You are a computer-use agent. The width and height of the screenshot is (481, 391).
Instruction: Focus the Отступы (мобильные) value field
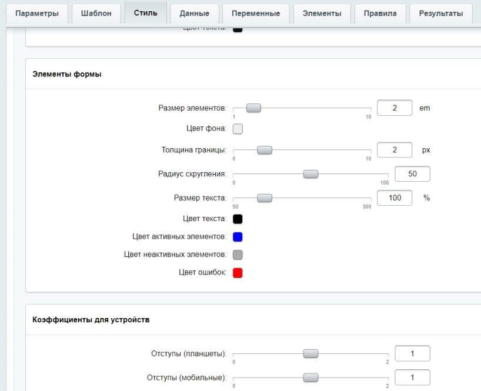point(412,377)
